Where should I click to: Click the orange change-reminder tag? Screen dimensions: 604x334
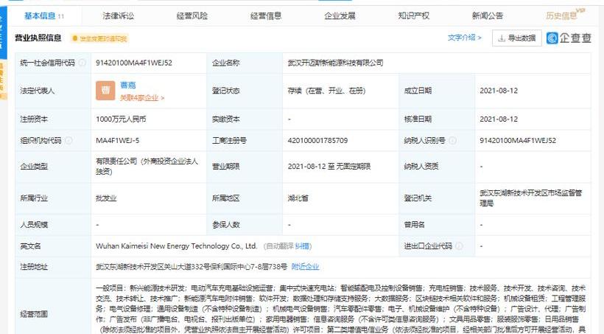point(99,38)
